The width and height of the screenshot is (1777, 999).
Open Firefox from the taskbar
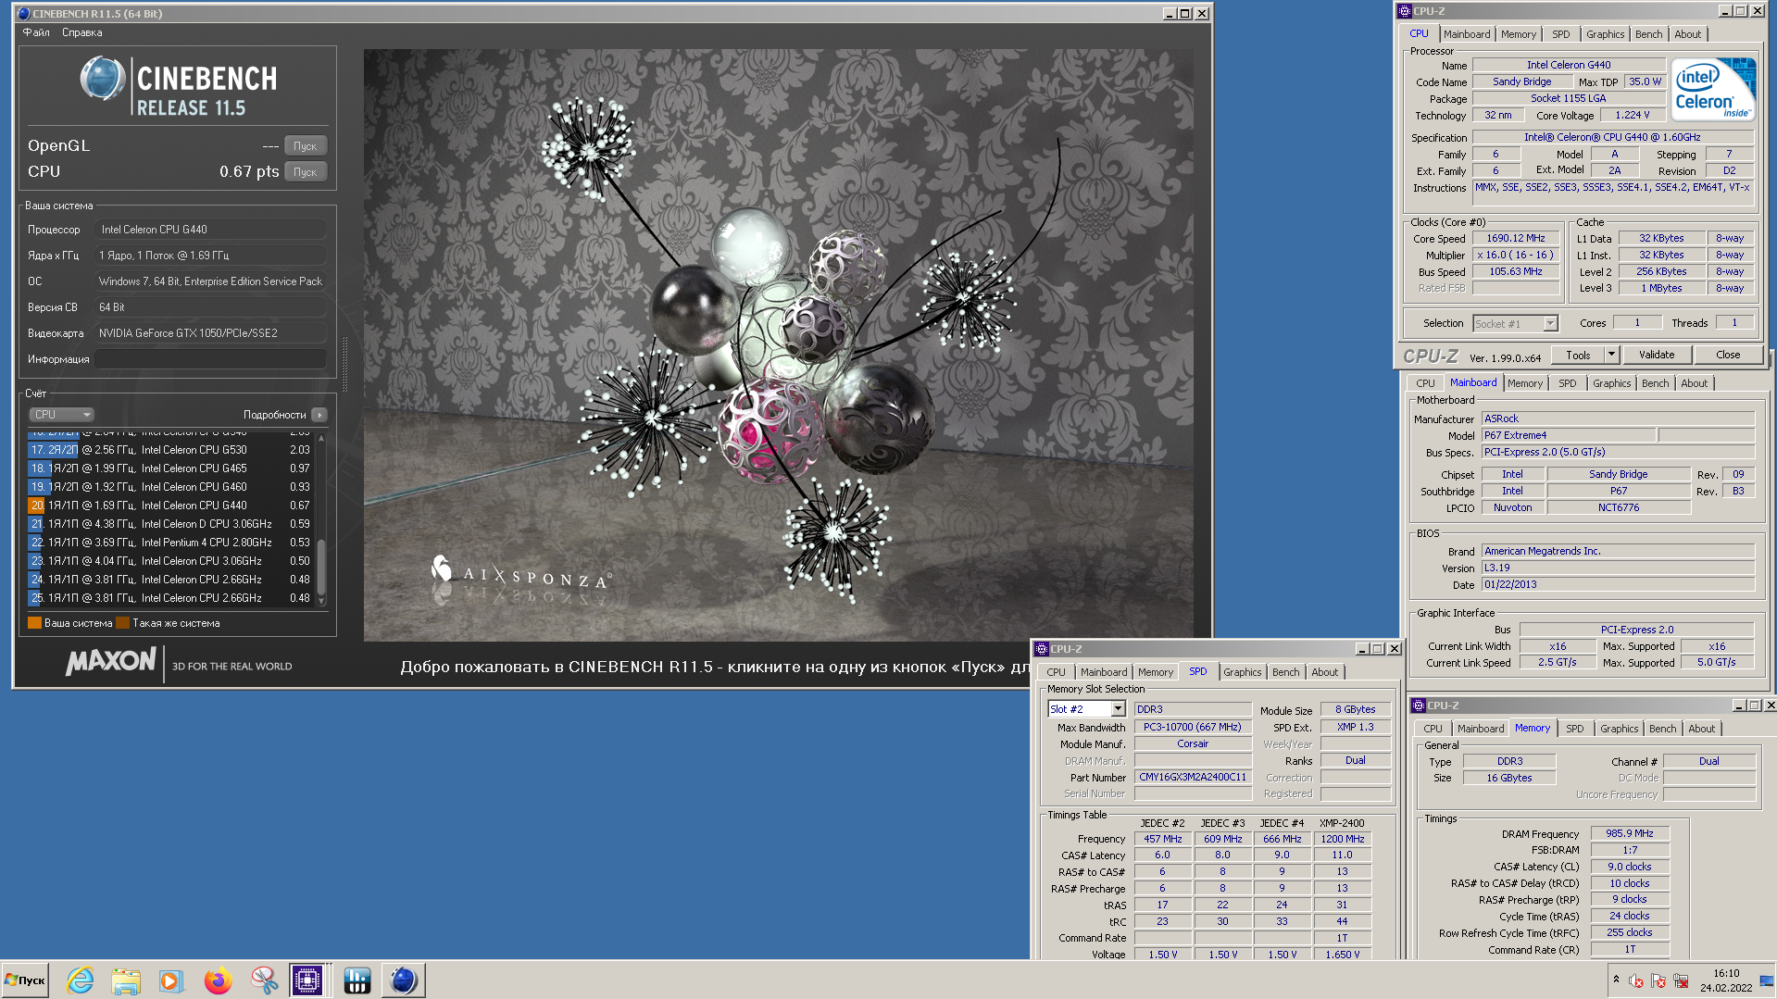pyautogui.click(x=218, y=980)
